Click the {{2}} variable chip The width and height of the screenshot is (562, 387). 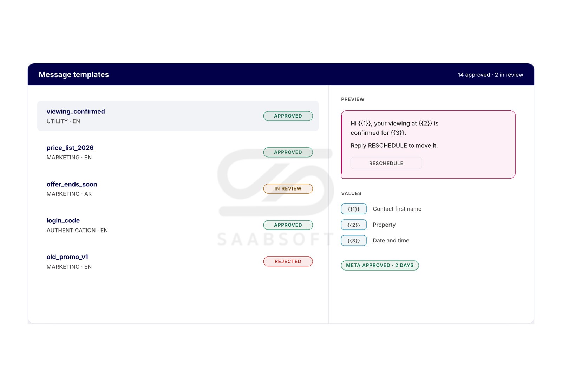point(354,225)
